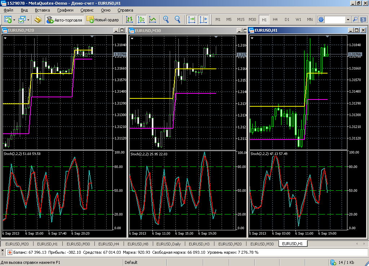369x266 pixels.
Task: Select the M15 timeframe
Action: coord(240,19)
